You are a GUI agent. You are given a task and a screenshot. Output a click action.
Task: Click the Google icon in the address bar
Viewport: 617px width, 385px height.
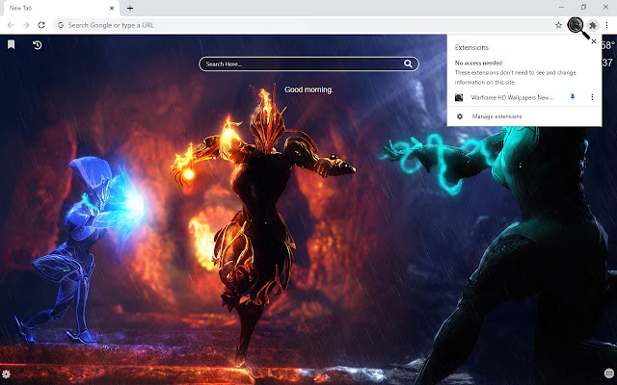(61, 25)
